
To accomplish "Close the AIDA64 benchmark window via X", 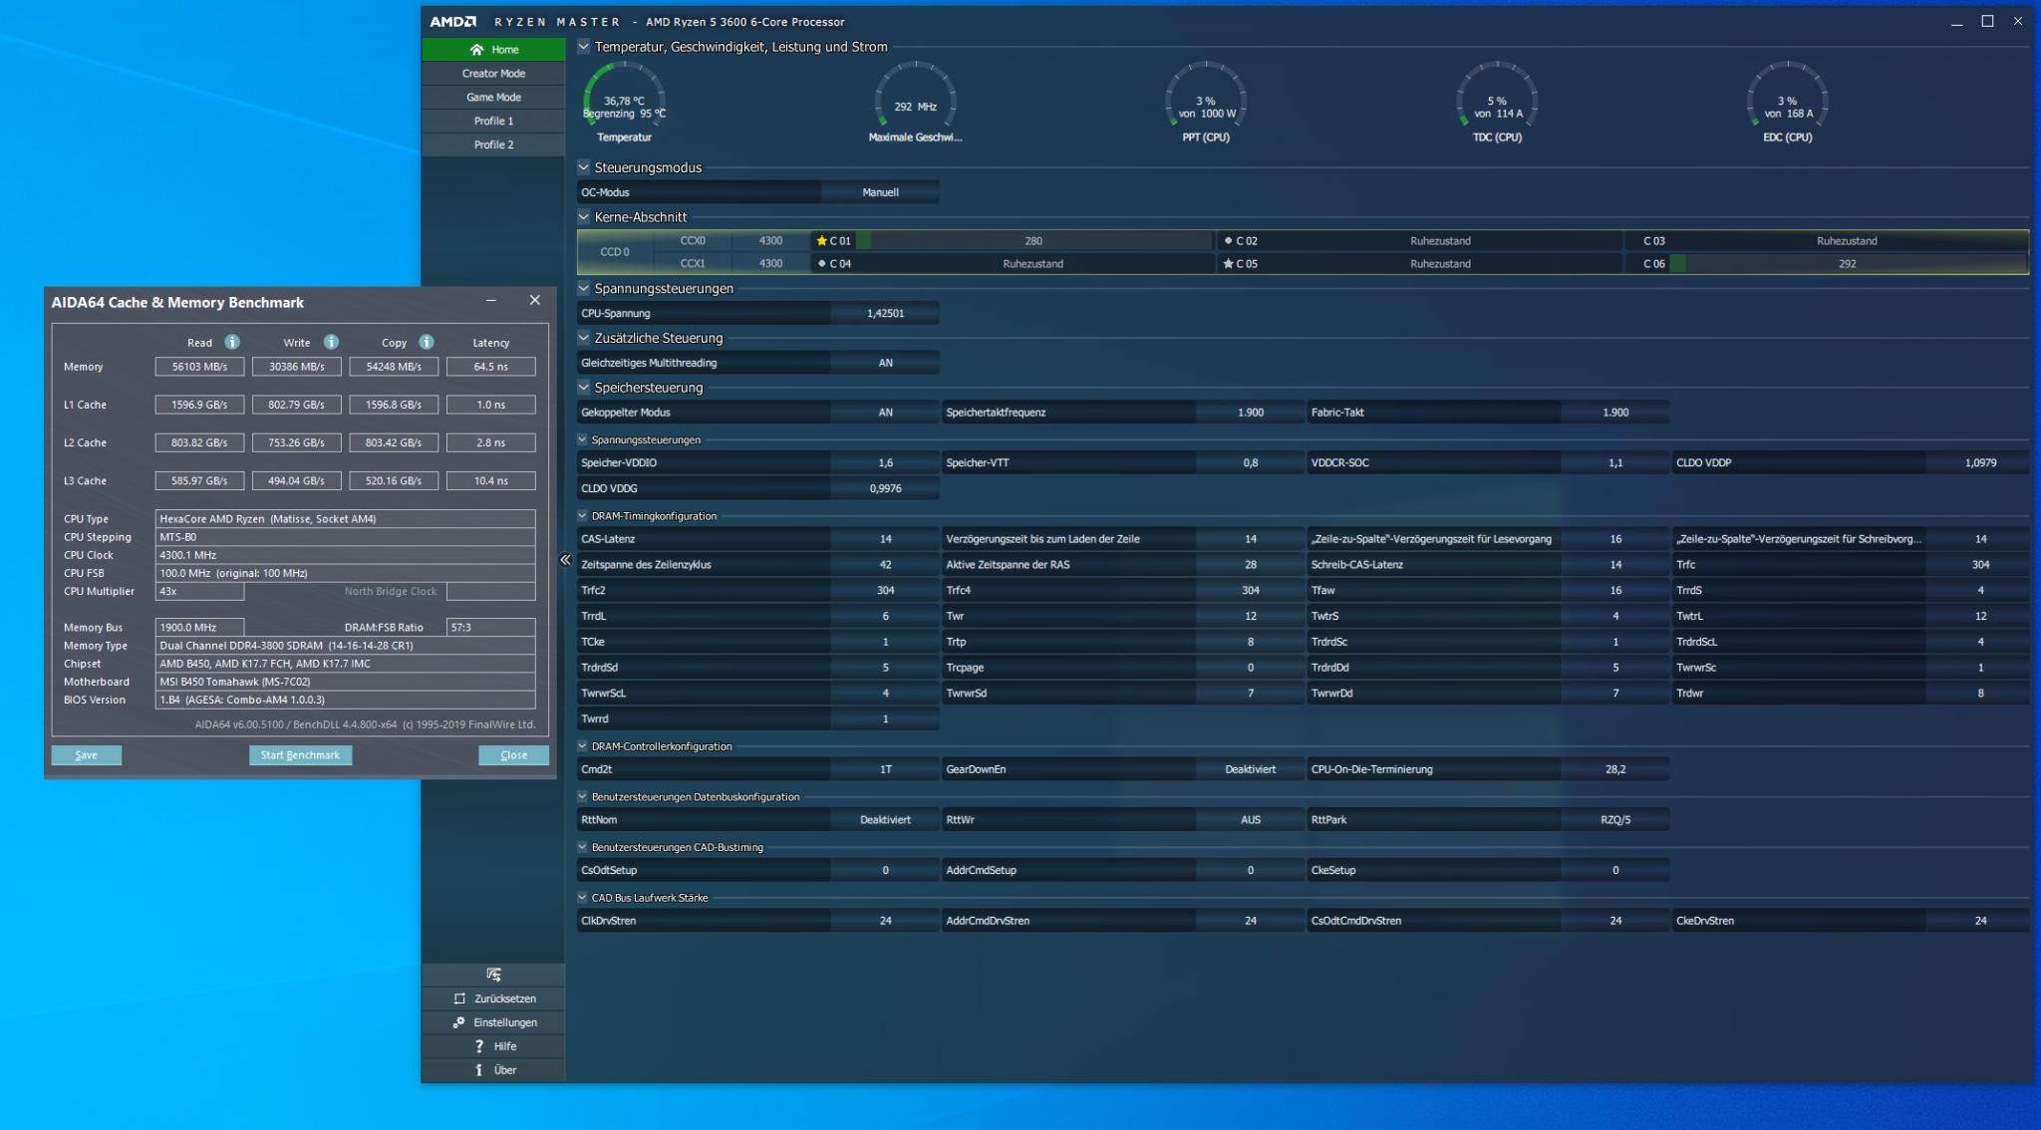I will click(534, 300).
